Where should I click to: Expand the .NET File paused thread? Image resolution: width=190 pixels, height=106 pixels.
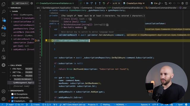coord(10,72)
